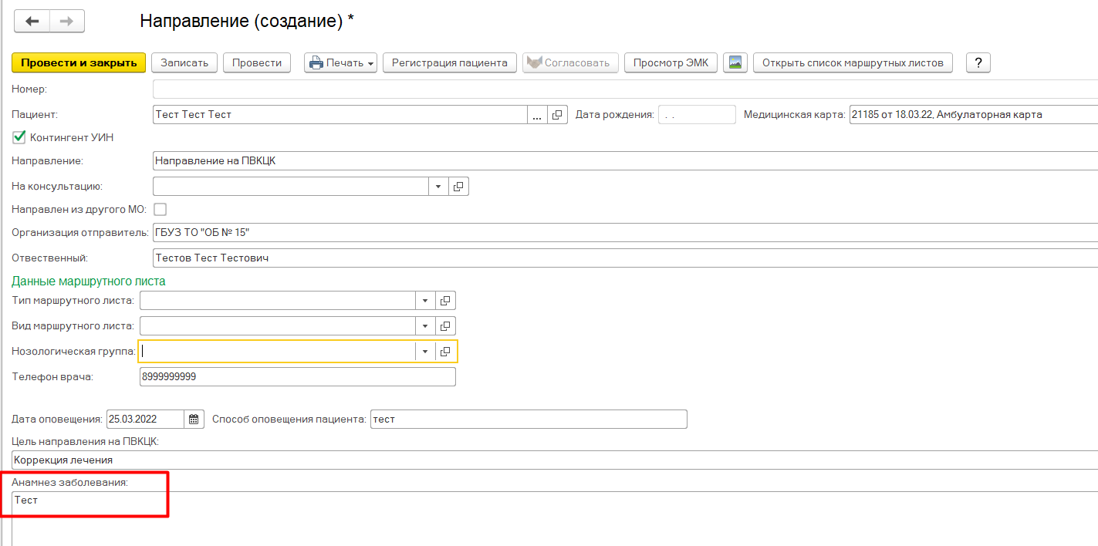
Task: Click the Записать button
Action: [x=184, y=62]
